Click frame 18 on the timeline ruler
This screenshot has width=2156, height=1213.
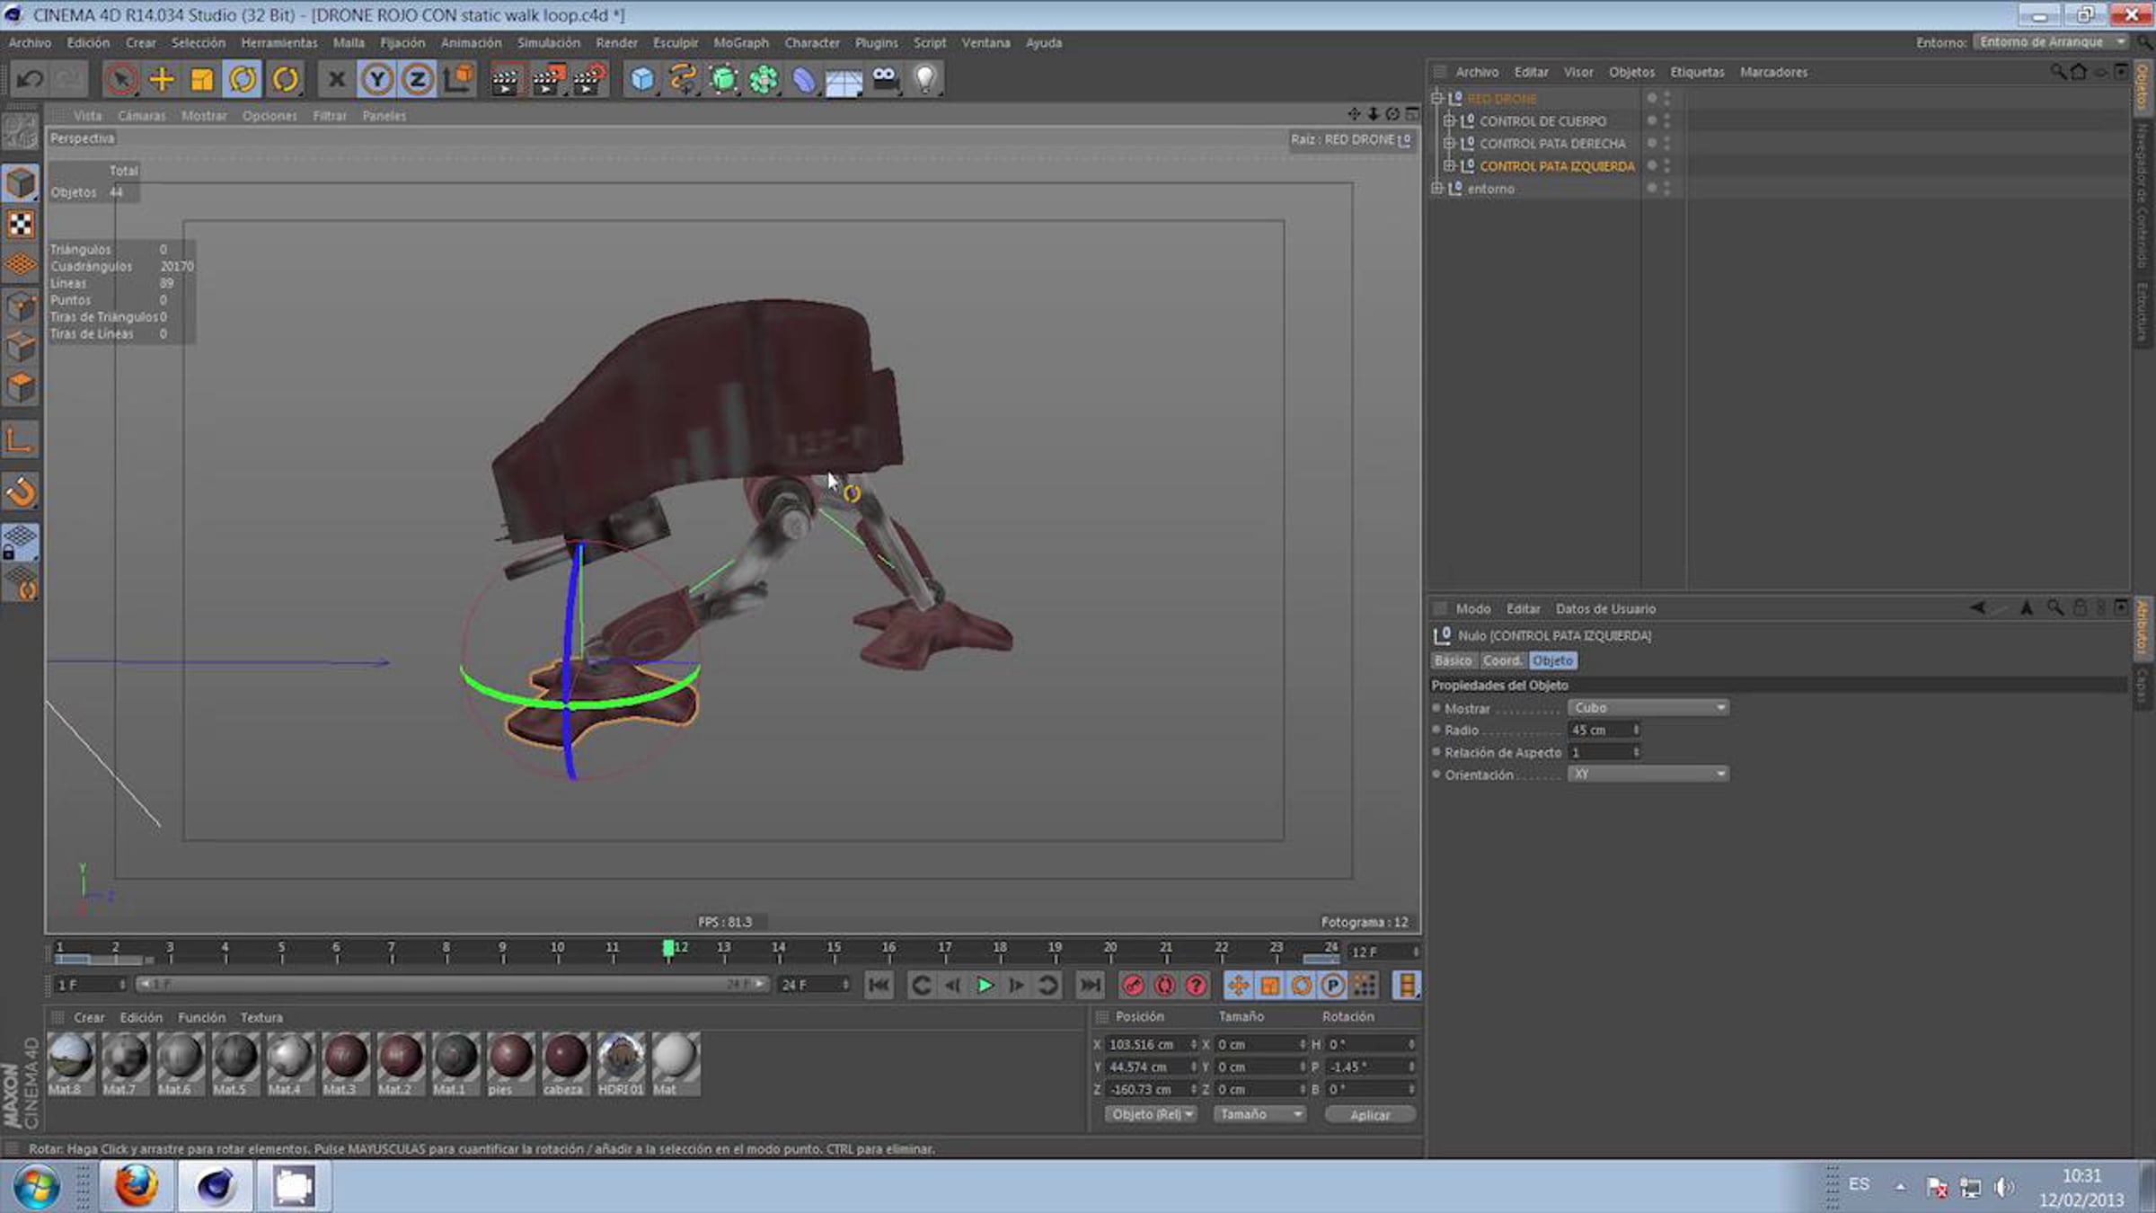pos(1000,951)
